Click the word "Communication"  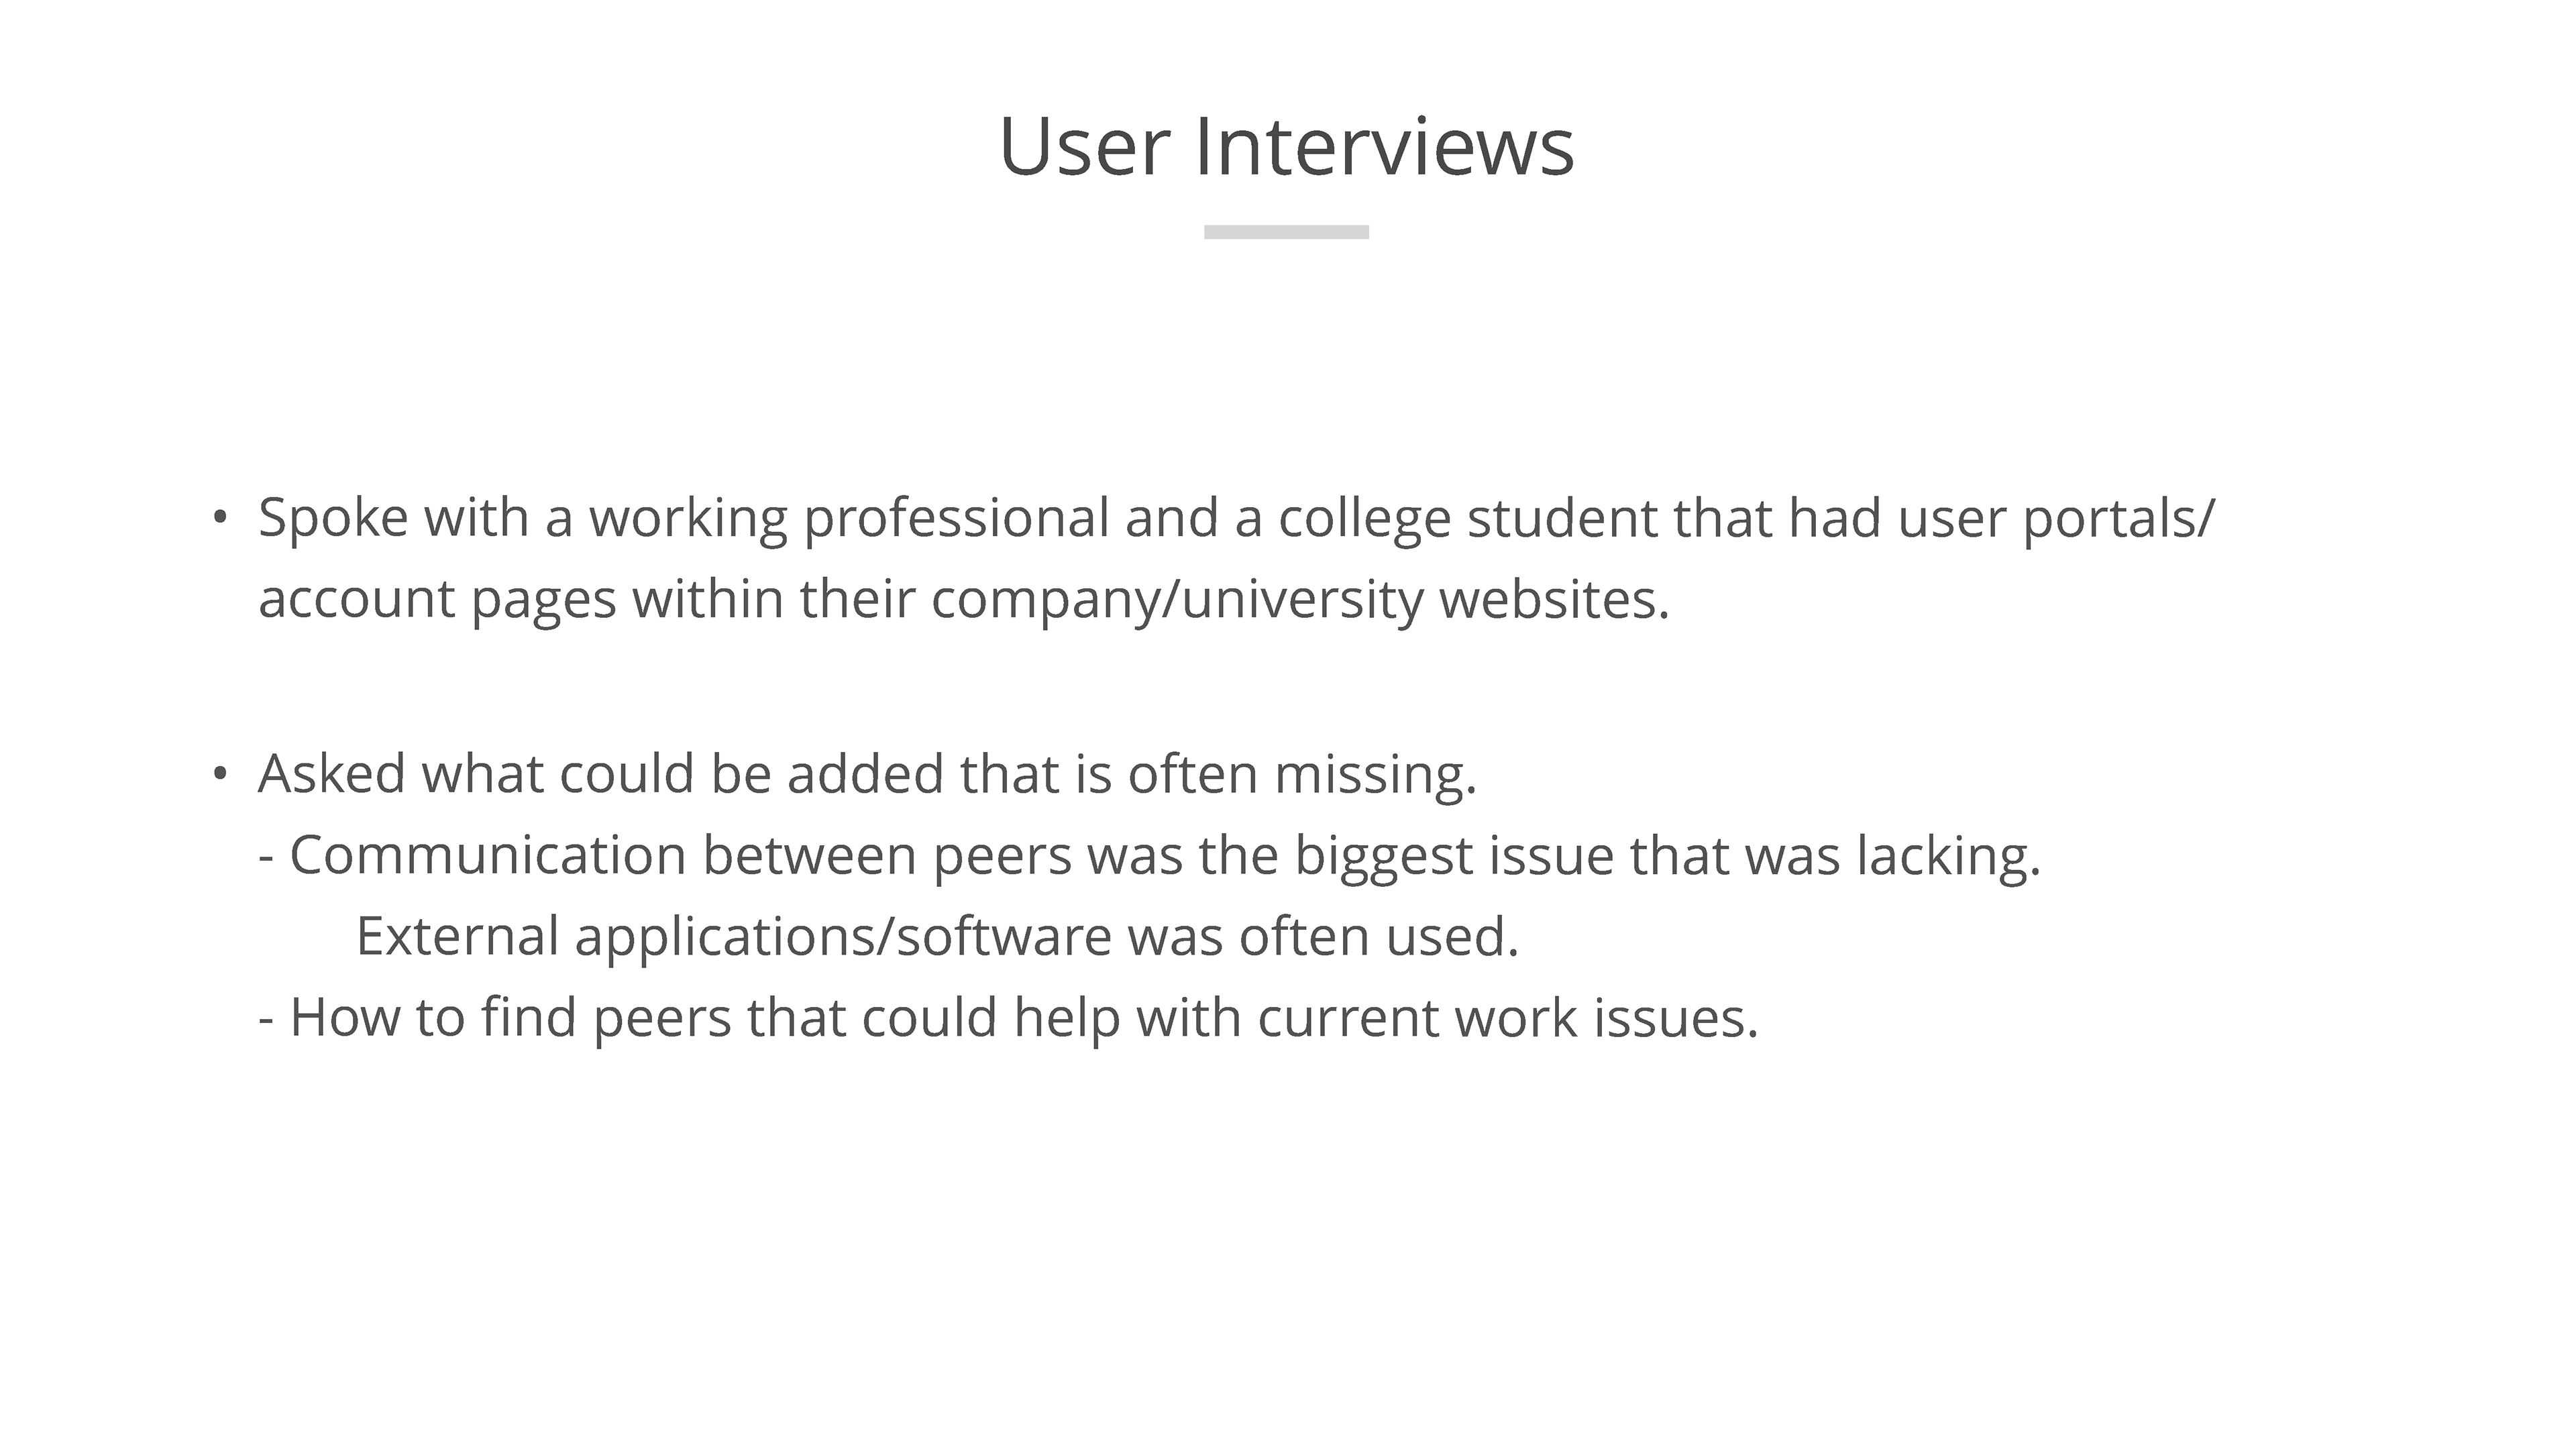(488, 855)
